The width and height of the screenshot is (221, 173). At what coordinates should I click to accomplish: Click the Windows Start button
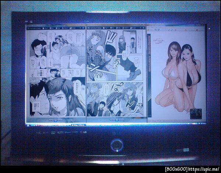pos(28,125)
